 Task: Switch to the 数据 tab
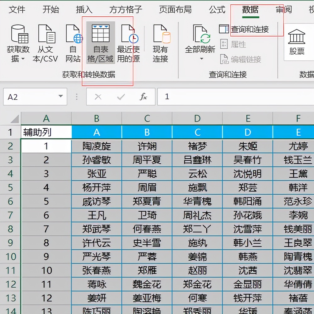[250, 10]
